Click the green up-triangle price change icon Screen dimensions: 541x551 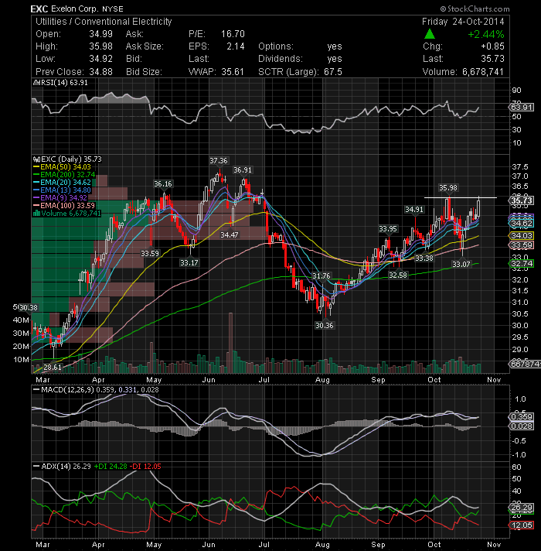click(x=430, y=34)
